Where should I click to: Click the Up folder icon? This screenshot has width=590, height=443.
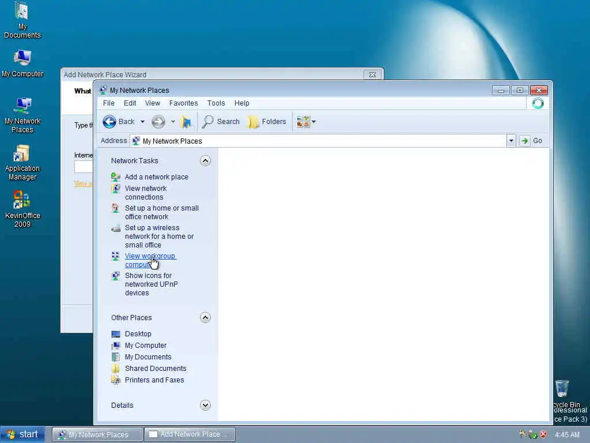tap(186, 122)
